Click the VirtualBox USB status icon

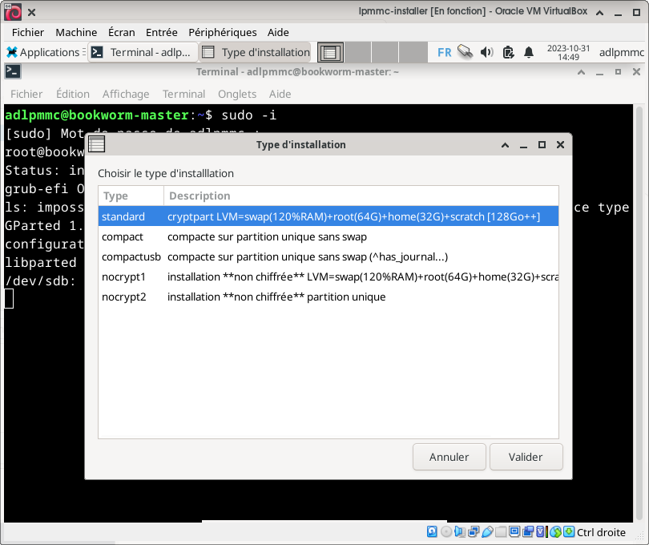[487, 531]
